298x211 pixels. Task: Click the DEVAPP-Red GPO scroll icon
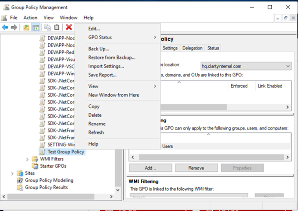43,52
